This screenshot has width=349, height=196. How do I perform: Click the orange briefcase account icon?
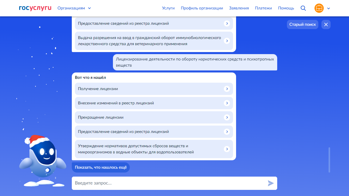(x=319, y=8)
